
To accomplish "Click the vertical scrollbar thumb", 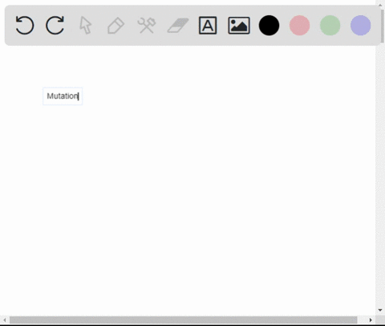I will click(x=383, y=26).
